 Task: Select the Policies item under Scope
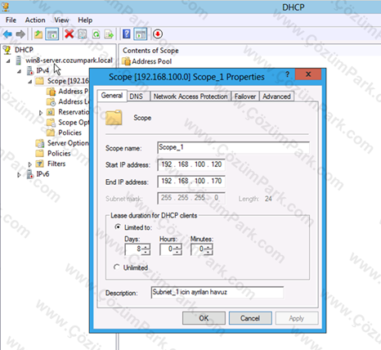click(x=69, y=132)
